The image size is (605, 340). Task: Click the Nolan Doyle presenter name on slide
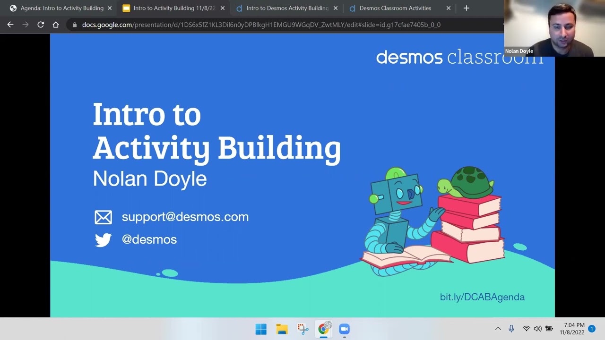pos(150,178)
